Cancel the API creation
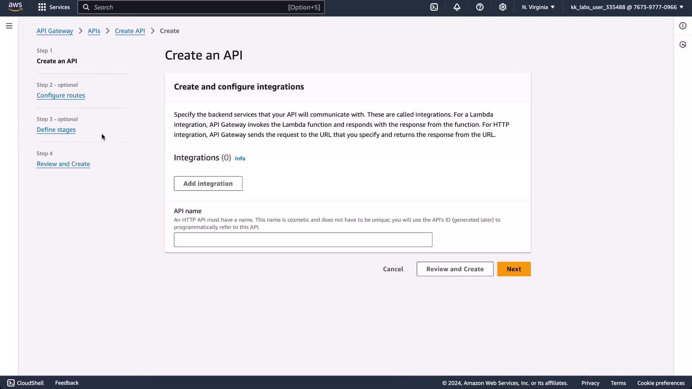The width and height of the screenshot is (692, 389). (393, 269)
